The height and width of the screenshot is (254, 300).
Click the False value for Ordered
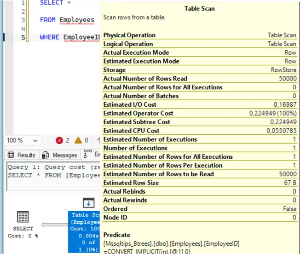point(290,209)
